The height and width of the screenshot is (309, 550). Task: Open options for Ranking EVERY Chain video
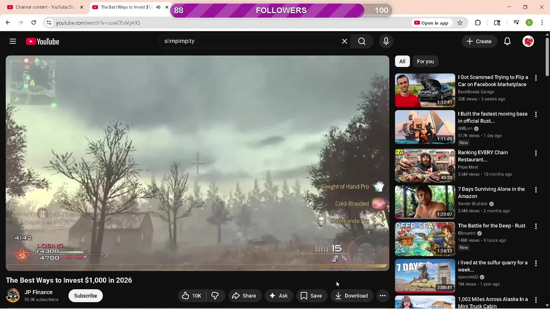pyautogui.click(x=535, y=153)
